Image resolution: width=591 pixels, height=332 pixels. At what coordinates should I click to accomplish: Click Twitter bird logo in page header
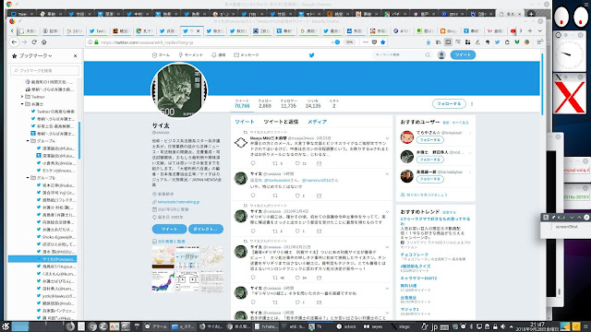point(312,55)
